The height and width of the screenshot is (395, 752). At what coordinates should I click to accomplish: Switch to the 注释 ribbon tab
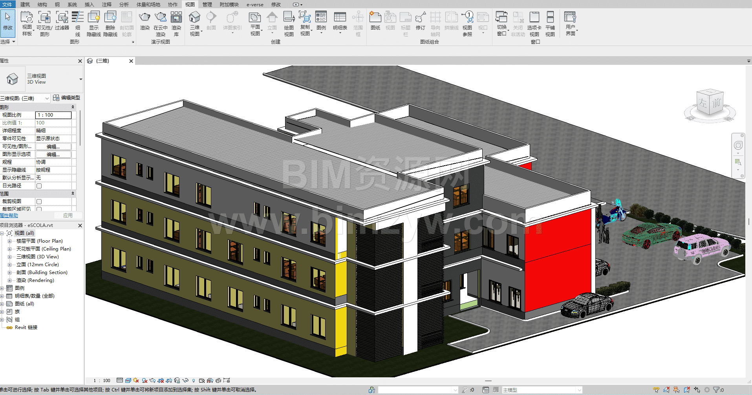(106, 4)
